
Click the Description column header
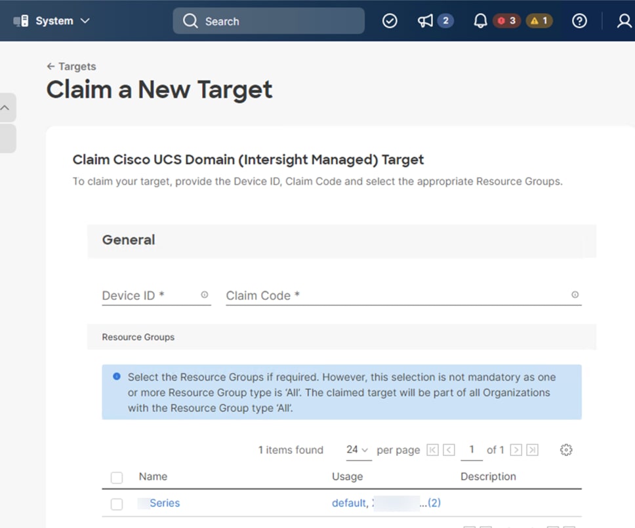tap(488, 477)
